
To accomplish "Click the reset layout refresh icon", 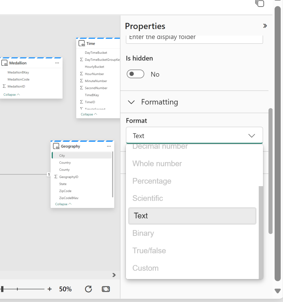I will point(88,289).
